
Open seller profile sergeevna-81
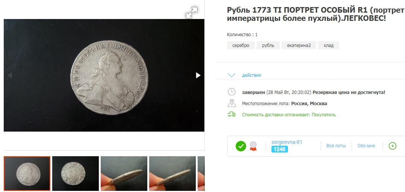[x=287, y=142]
